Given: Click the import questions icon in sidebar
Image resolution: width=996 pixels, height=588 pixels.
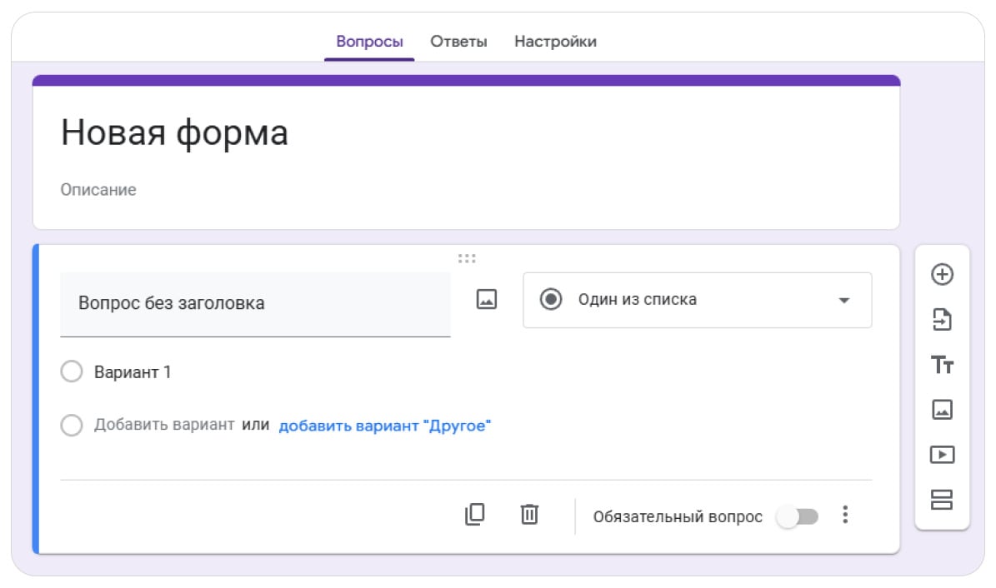Looking at the screenshot, I should [942, 321].
